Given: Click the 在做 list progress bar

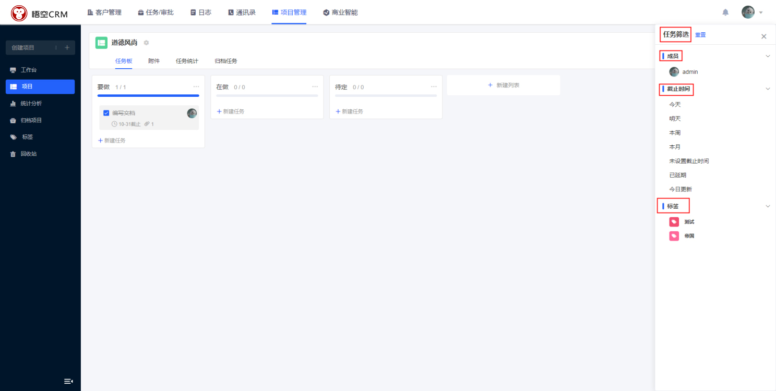Looking at the screenshot, I should tap(267, 96).
